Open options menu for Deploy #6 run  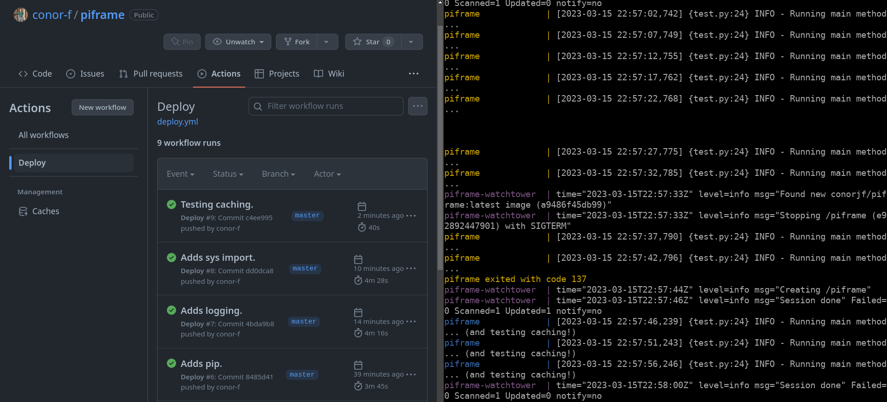[411, 374]
